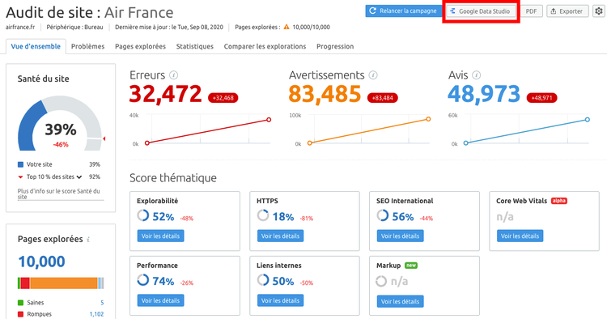This screenshot has width=607, height=319.
Task: Click the green Saines legend swatch
Action: (x=20, y=303)
